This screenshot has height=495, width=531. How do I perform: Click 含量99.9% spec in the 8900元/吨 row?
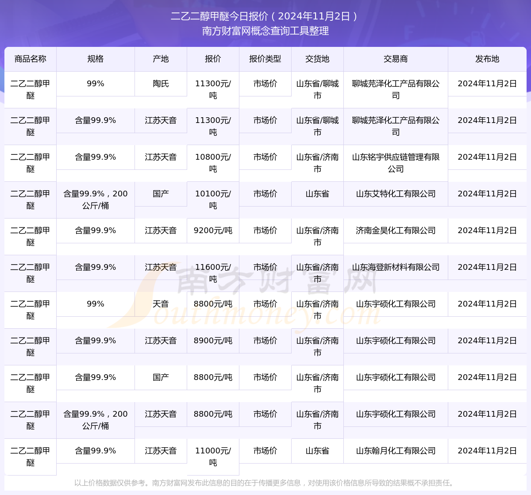[96, 341]
